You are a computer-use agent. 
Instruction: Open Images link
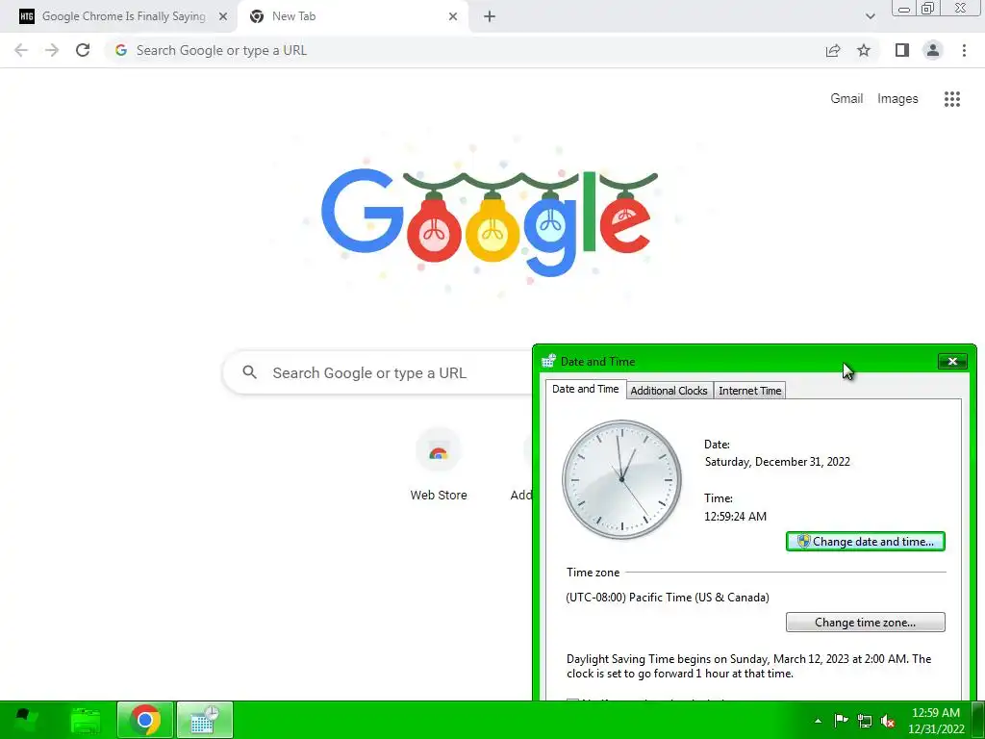[x=897, y=99]
